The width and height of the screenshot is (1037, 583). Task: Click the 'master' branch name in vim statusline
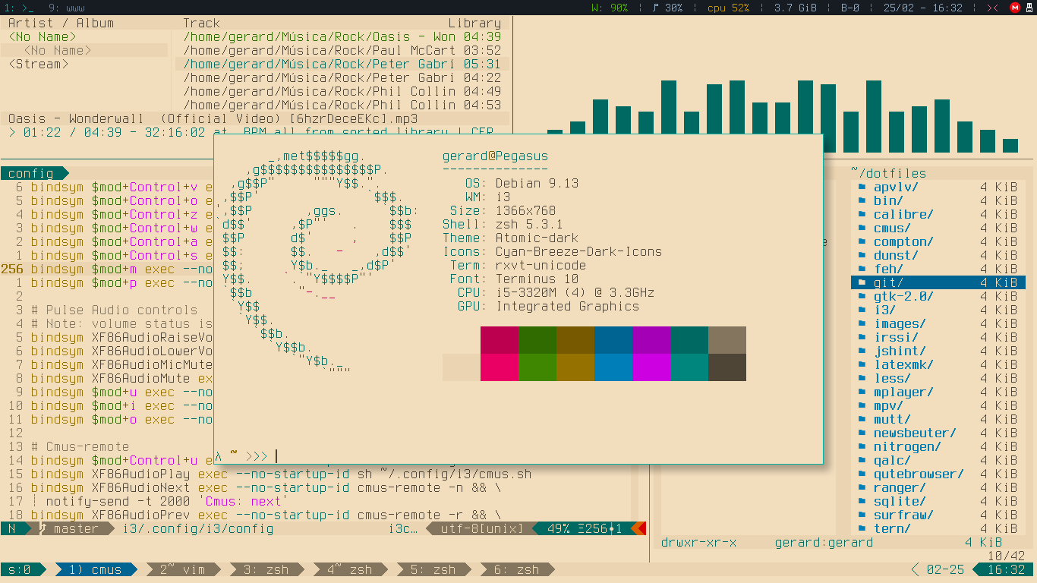click(77, 528)
